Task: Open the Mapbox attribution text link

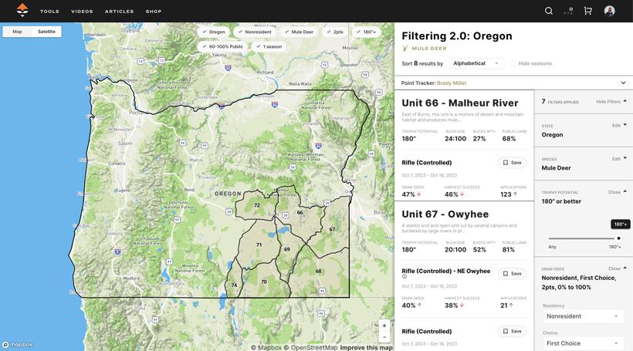Action: pyautogui.click(x=266, y=347)
